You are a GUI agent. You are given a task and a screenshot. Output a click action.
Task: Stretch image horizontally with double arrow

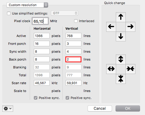(x=111, y=69)
